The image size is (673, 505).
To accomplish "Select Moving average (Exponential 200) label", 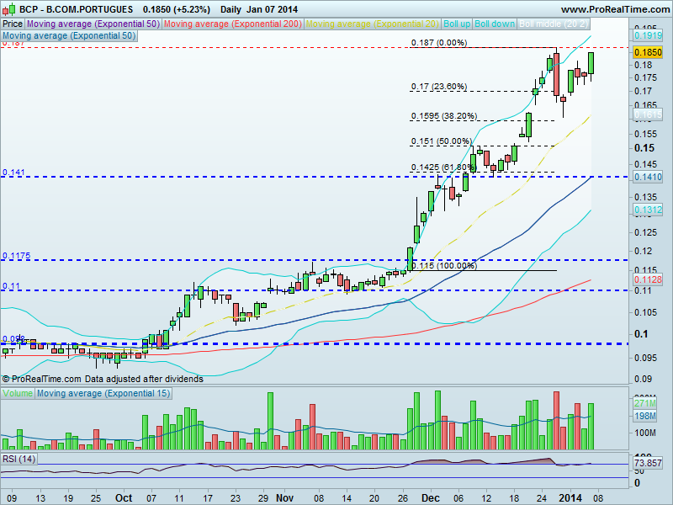I will pos(233,24).
